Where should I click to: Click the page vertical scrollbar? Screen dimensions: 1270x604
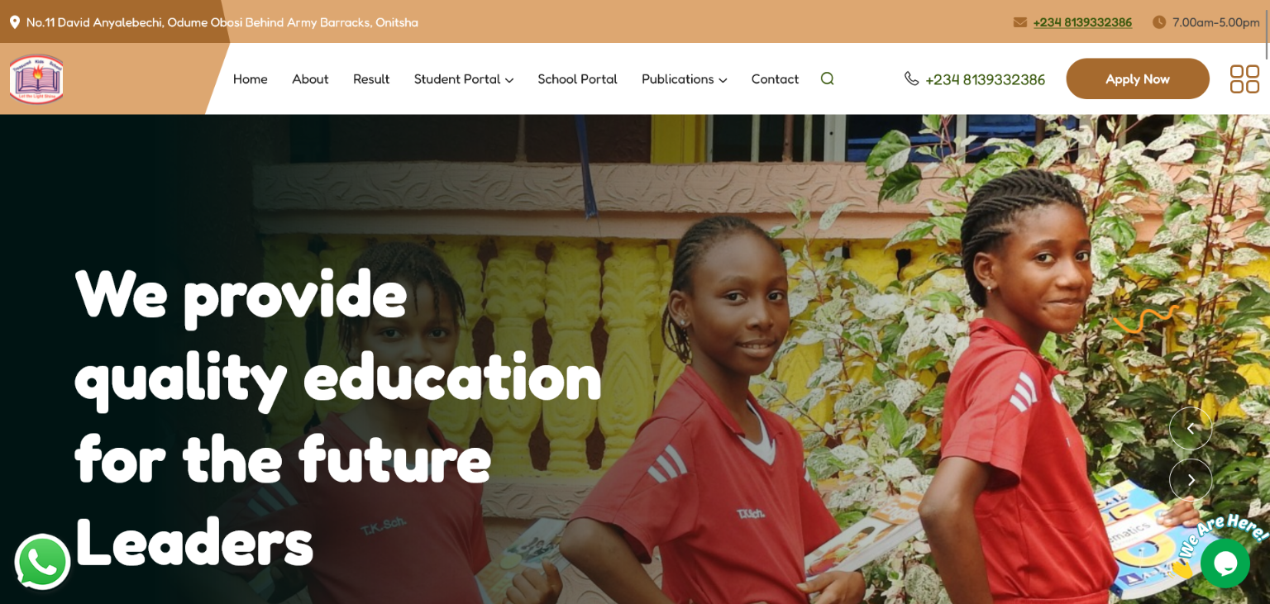tap(1266, 302)
